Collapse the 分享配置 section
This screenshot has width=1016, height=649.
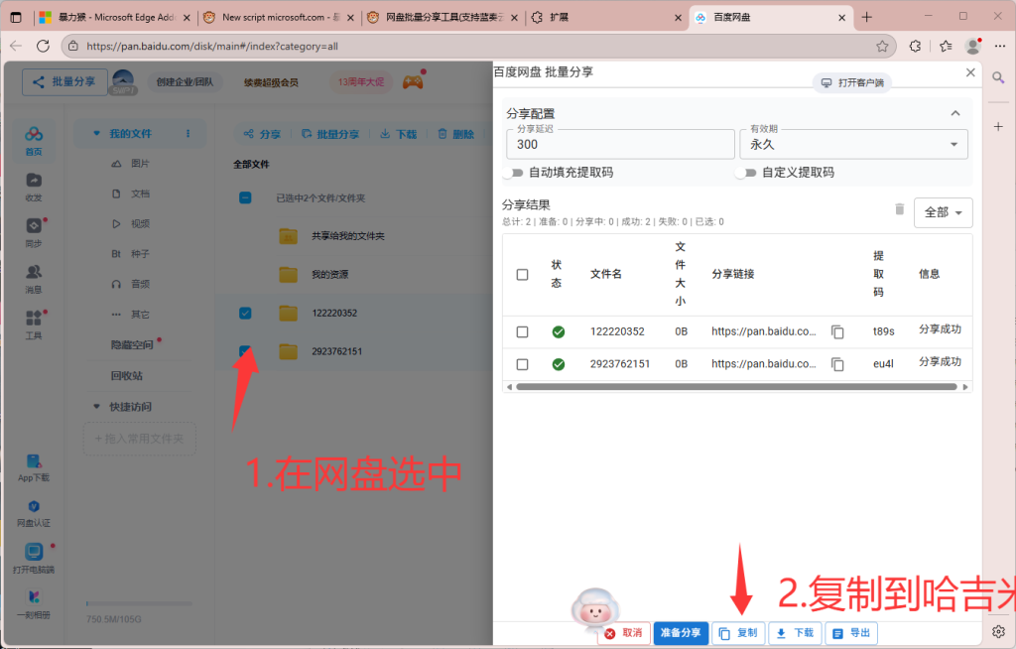coord(954,113)
